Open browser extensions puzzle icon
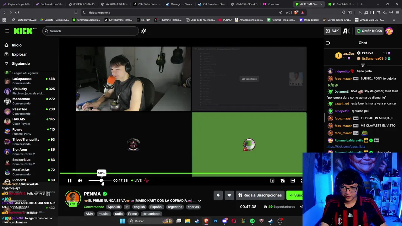Screen dimensions: 402x226 (x=343, y=13)
